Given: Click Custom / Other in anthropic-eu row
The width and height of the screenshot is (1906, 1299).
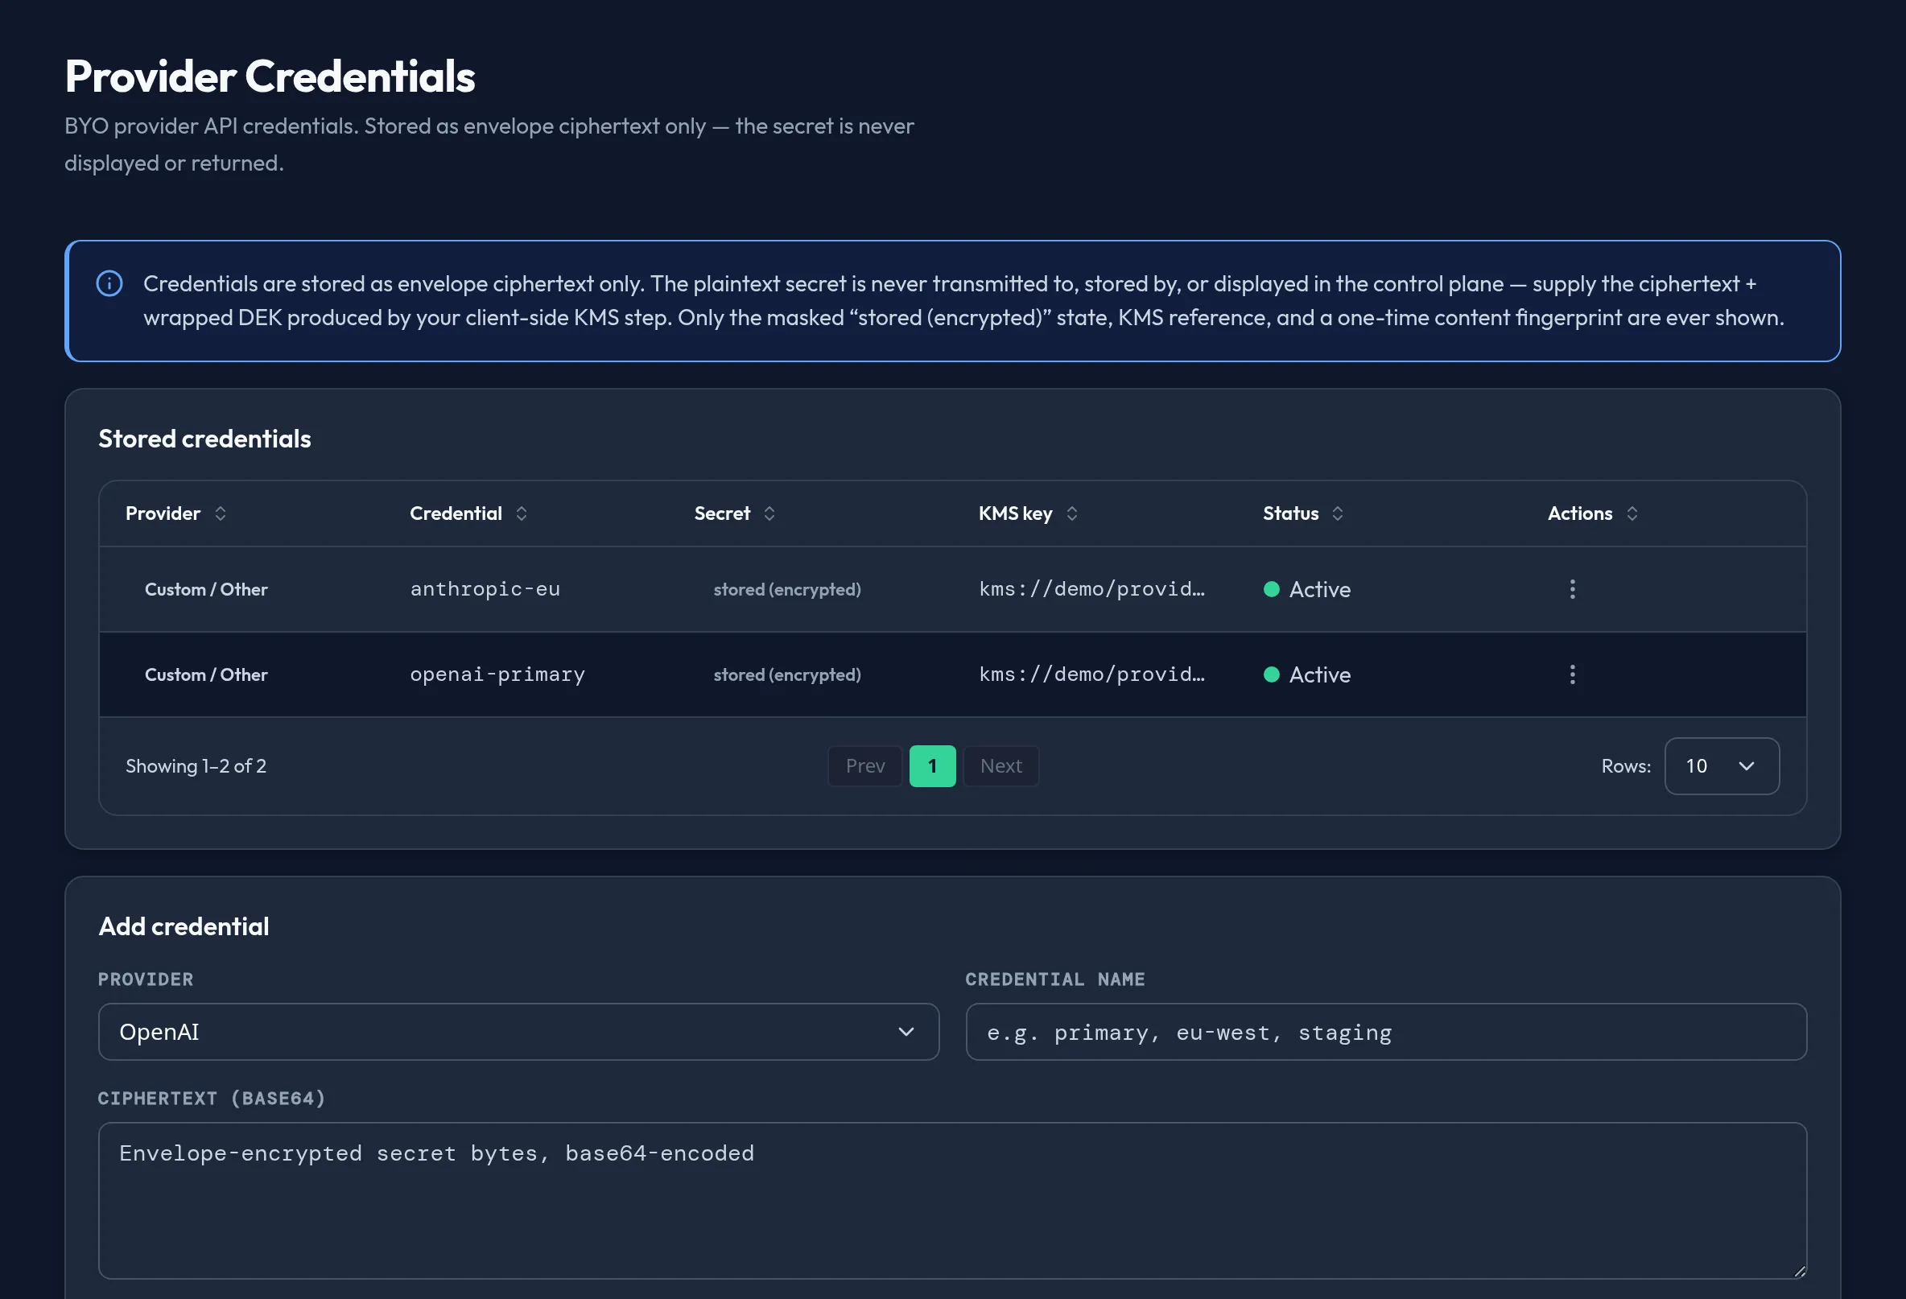Looking at the screenshot, I should (x=206, y=590).
